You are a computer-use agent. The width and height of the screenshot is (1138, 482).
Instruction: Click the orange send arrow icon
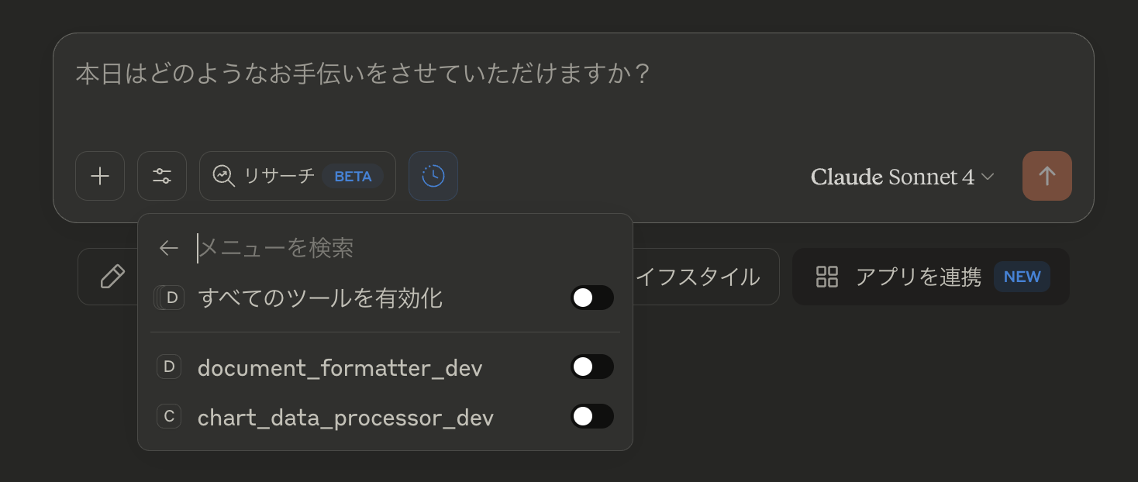click(1047, 176)
